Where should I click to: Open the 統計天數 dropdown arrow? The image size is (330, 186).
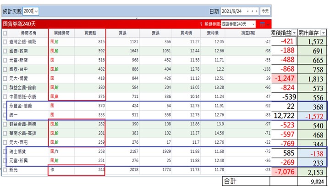pos(36,11)
